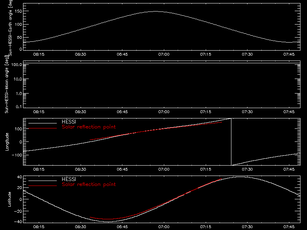Select Solar reflection point legend in Longitude plot
The width and height of the screenshot is (307, 230).
point(89,127)
